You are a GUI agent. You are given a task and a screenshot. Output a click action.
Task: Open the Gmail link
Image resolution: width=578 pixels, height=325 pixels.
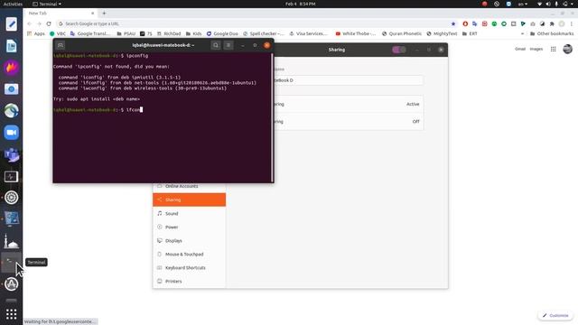tap(520, 49)
